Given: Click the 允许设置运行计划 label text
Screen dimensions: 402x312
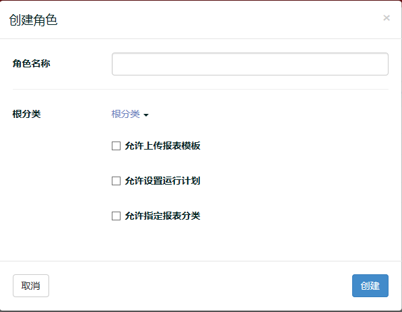Looking at the screenshot, I should click(162, 181).
